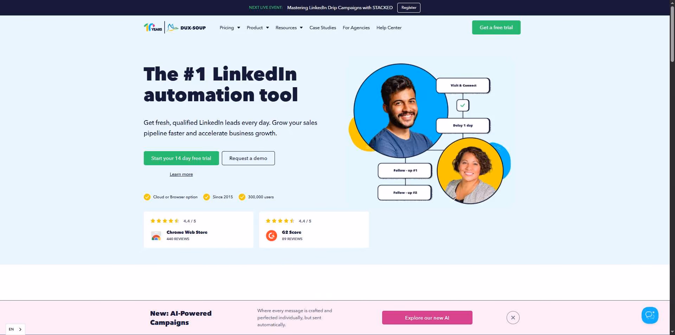
Task: Click the Dux-Soup logo
Action: click(x=187, y=27)
